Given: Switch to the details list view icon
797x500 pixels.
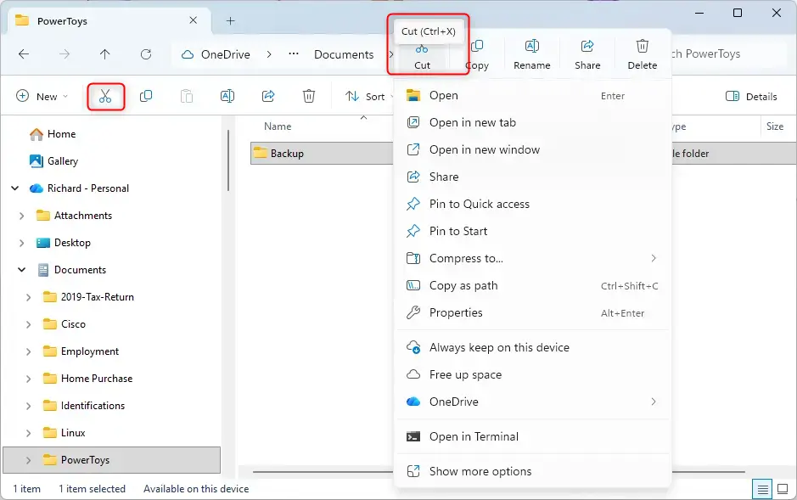Looking at the screenshot, I should [762, 489].
